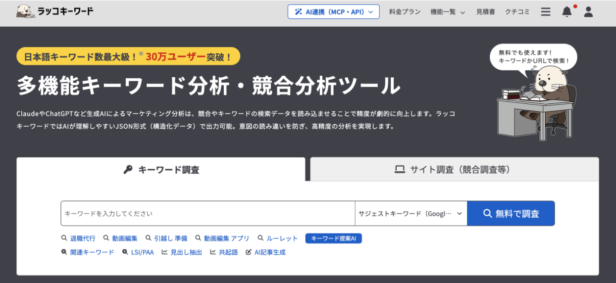Open the AI記事生成 tool link
Viewport: 616px width, 283px height.
(270, 252)
